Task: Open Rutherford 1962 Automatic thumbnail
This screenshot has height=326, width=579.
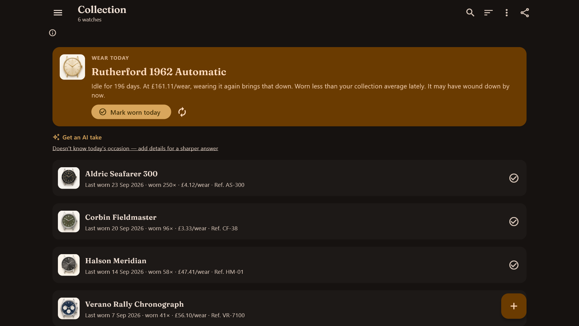Action: 72,67
